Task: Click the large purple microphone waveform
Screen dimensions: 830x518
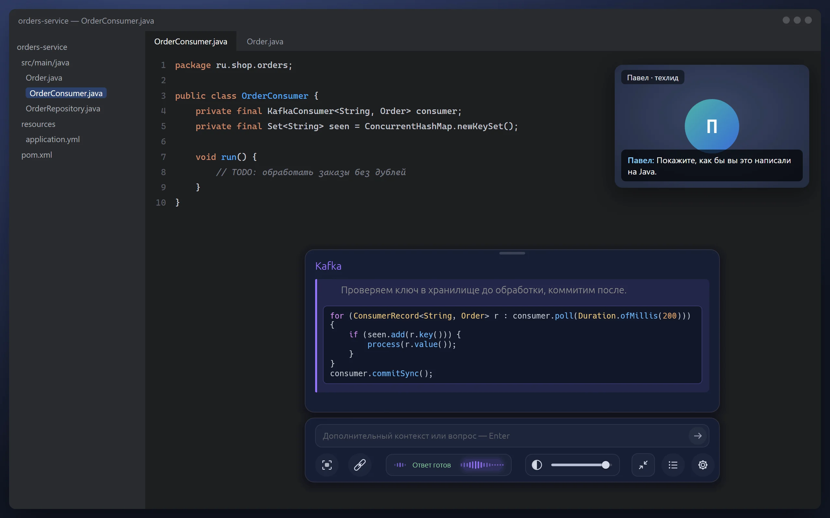Action: pyautogui.click(x=482, y=465)
